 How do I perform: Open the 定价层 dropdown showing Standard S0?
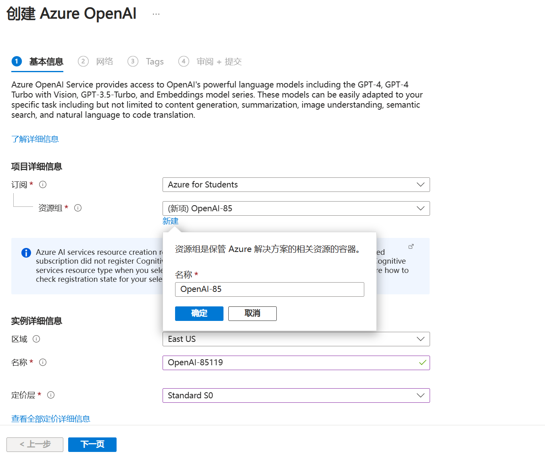[x=296, y=395]
